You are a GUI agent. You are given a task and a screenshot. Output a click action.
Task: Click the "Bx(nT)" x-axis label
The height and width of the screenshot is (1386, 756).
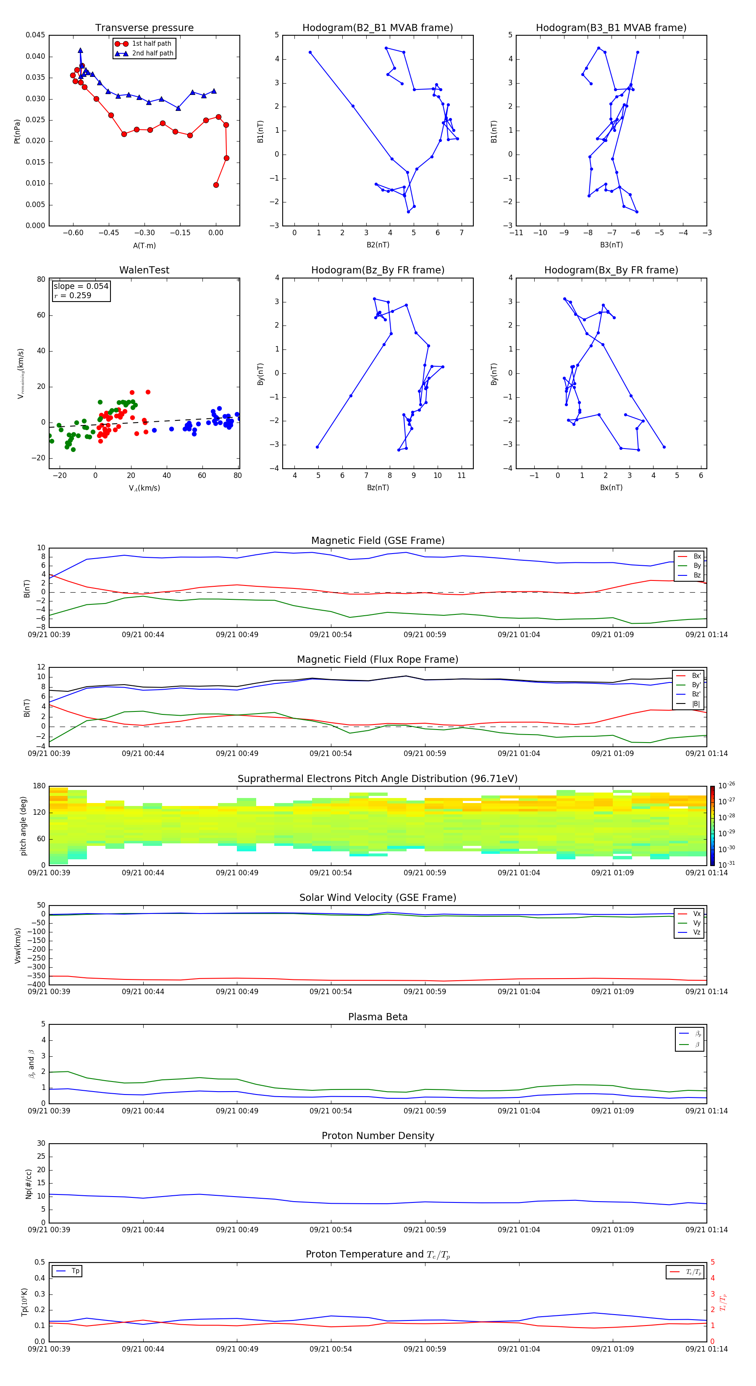pyautogui.click(x=611, y=488)
